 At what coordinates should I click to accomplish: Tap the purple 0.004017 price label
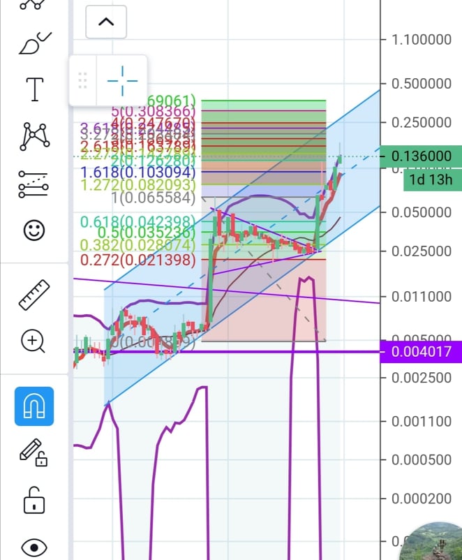click(x=421, y=352)
